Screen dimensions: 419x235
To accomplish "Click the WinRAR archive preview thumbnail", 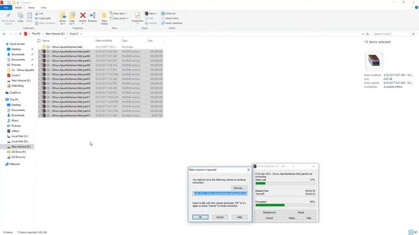I will pyautogui.click(x=374, y=60).
